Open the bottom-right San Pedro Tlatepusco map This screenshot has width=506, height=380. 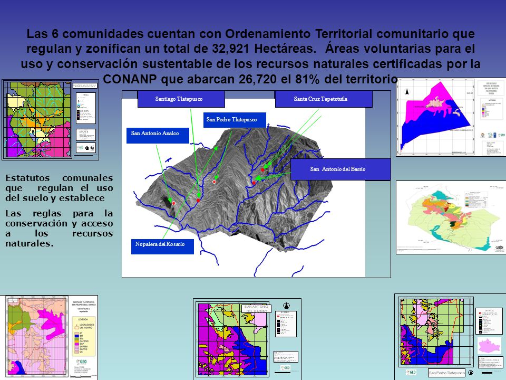coord(450,337)
